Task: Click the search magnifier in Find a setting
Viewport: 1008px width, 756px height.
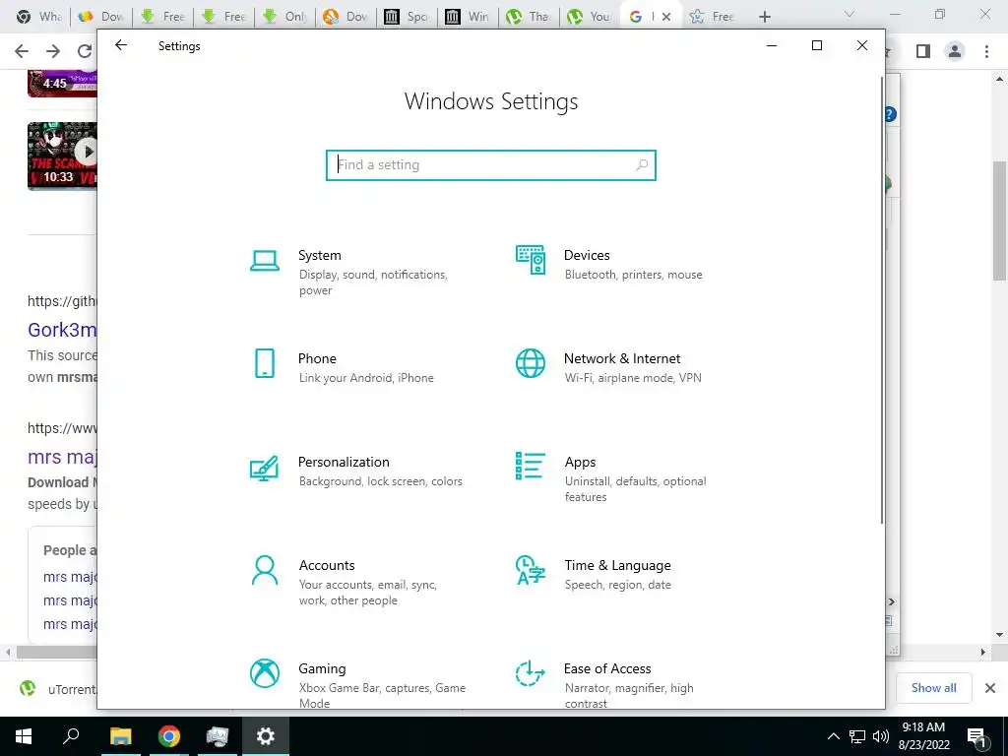Action: pyautogui.click(x=642, y=165)
